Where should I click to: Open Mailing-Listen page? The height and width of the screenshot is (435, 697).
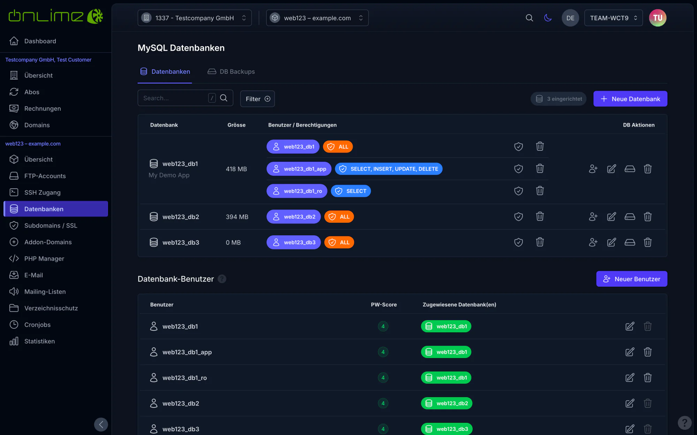click(56, 292)
